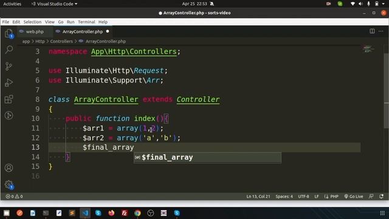Open the Manage gear icon
The image size is (389, 219).
click(9, 184)
